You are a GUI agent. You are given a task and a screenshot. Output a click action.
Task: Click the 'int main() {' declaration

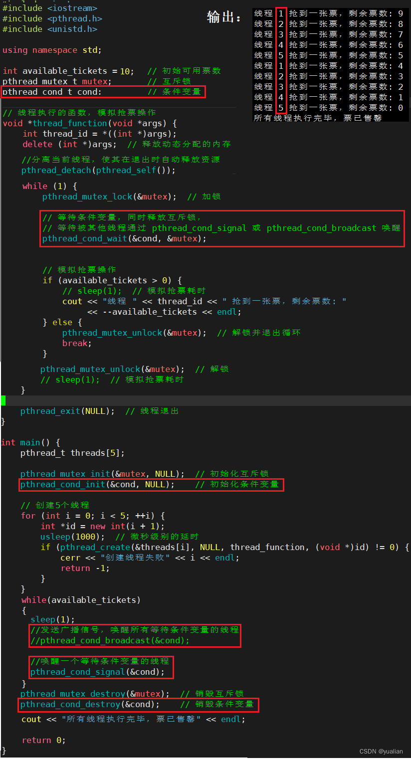click(30, 442)
